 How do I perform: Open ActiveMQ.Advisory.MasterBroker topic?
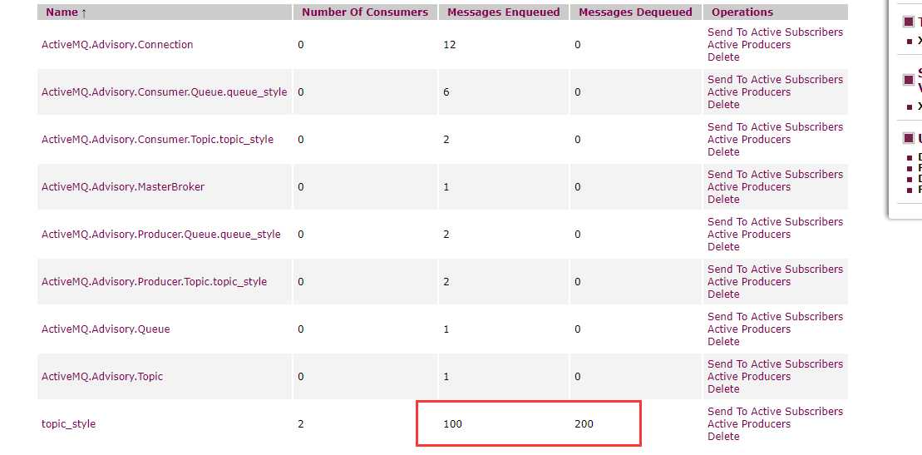click(x=123, y=187)
